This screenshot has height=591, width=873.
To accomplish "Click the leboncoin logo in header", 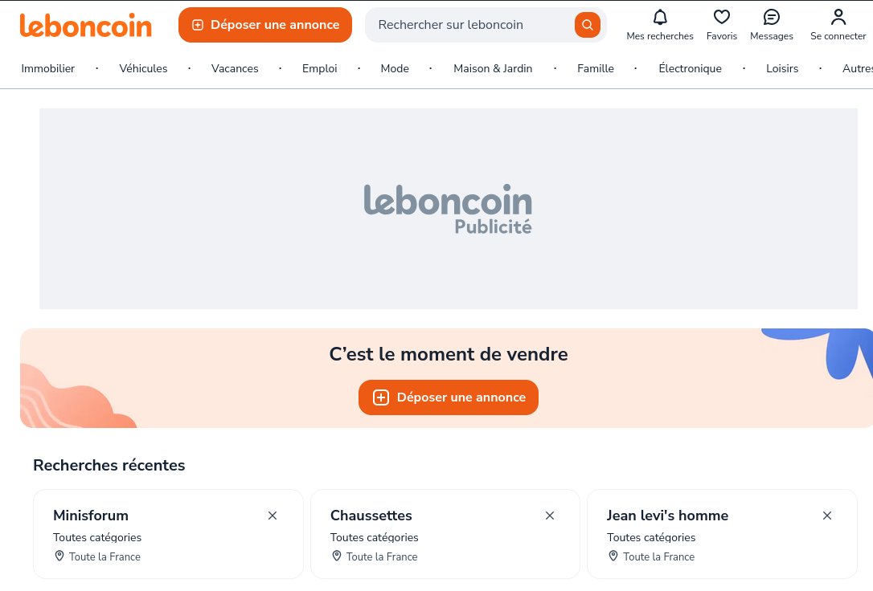I will tap(85, 25).
